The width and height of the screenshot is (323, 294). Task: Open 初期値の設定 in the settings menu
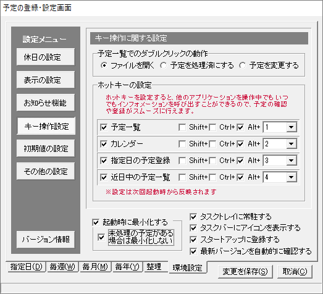coord(46,148)
